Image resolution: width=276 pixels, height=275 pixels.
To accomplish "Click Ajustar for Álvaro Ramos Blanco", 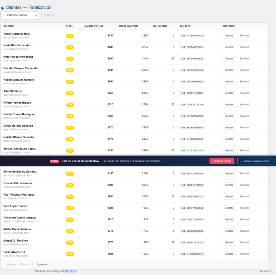I will point(229,105).
